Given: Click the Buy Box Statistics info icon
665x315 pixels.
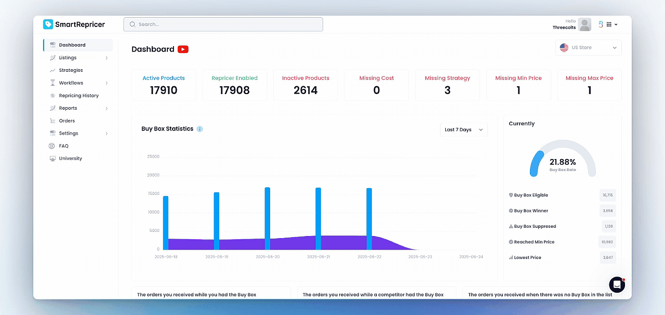Looking at the screenshot, I should (200, 129).
